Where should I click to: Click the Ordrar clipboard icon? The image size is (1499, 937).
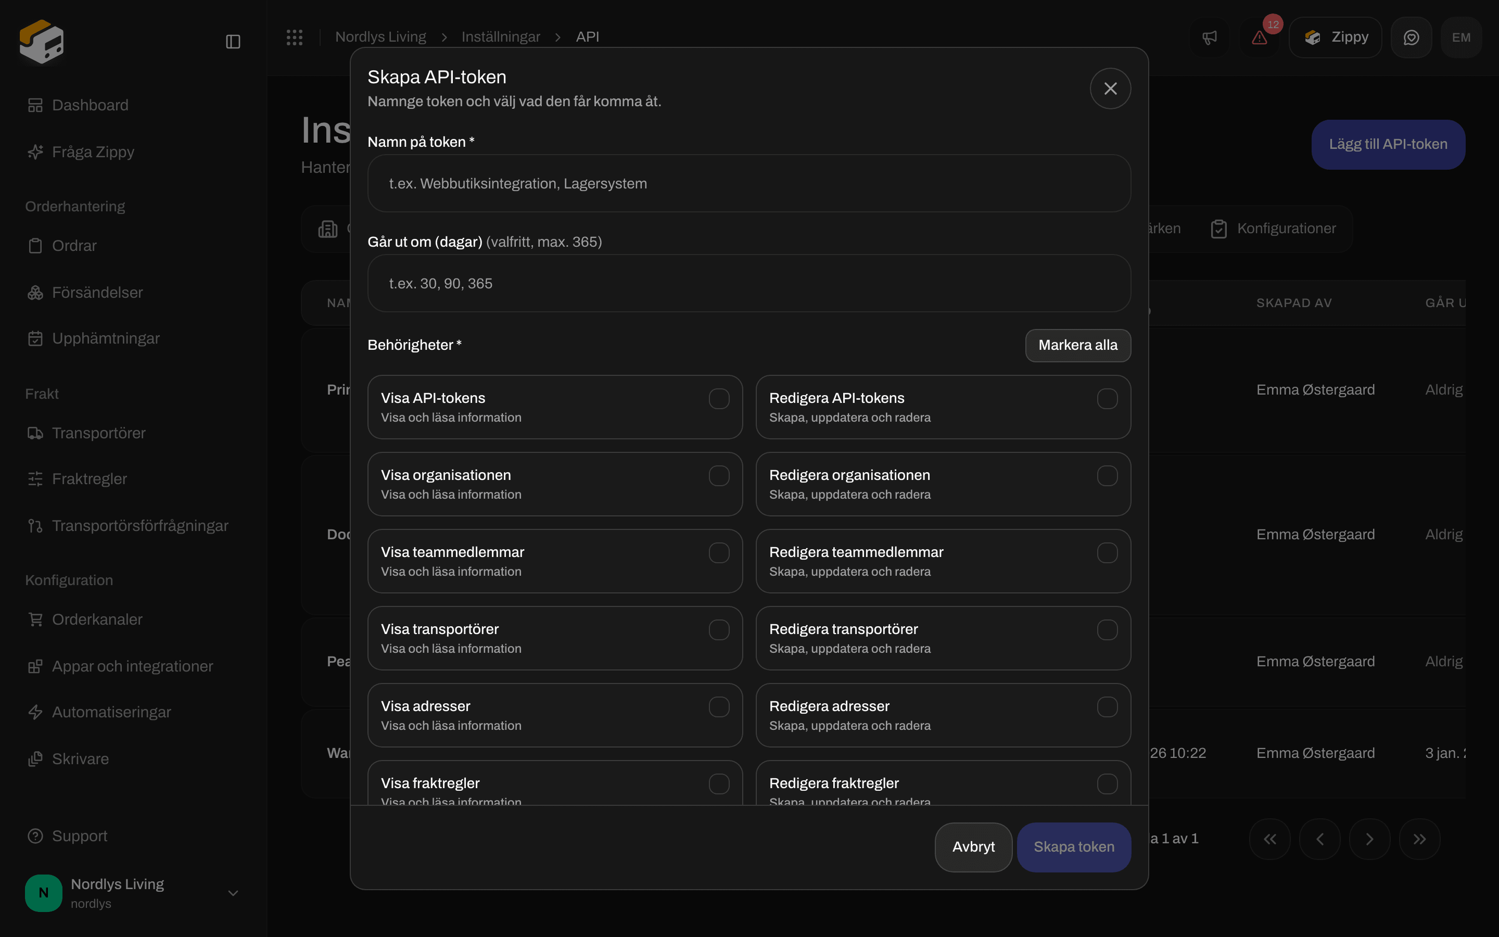coord(35,246)
